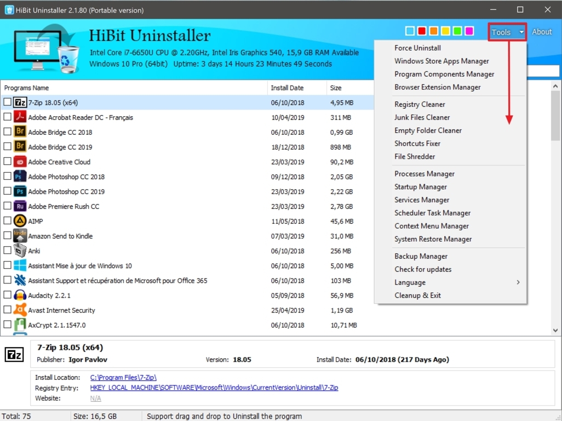Check the Audacity 2.2.1 checkbox
Viewport: 562px width, 421px height.
click(7, 294)
